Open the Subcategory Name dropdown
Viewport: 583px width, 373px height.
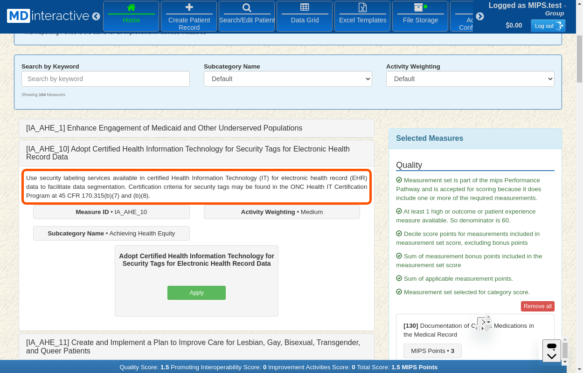tap(288, 79)
